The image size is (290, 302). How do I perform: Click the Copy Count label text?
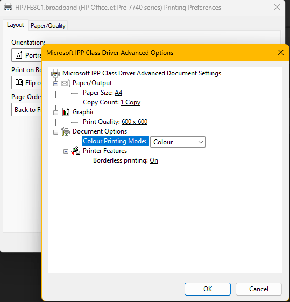pos(101,102)
